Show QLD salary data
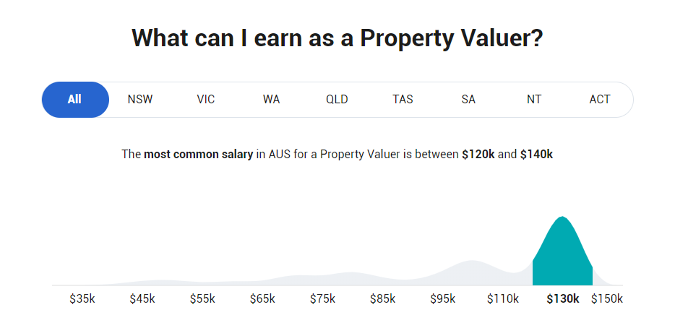The image size is (675, 328). pos(337,100)
